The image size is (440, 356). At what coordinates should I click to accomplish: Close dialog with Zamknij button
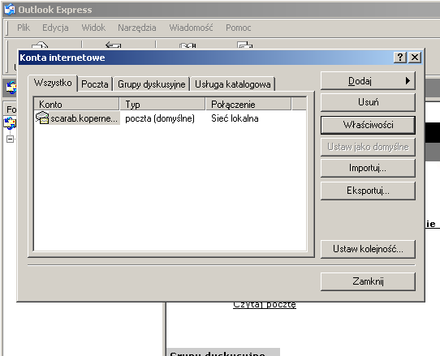368,281
